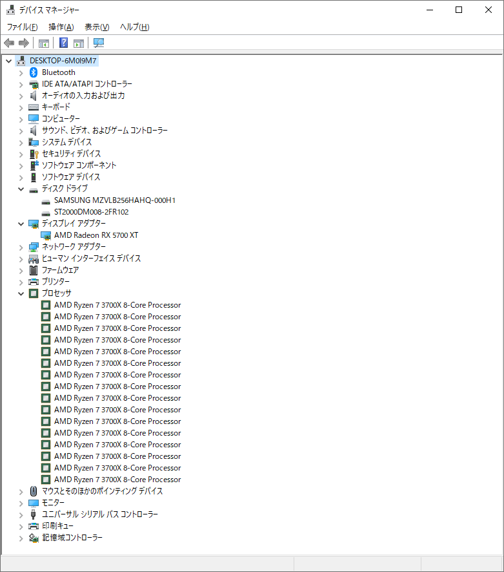The height and width of the screenshot is (572, 504).
Task: Select the ヒューマン インターフェイス デバイス label
Action: point(92,259)
